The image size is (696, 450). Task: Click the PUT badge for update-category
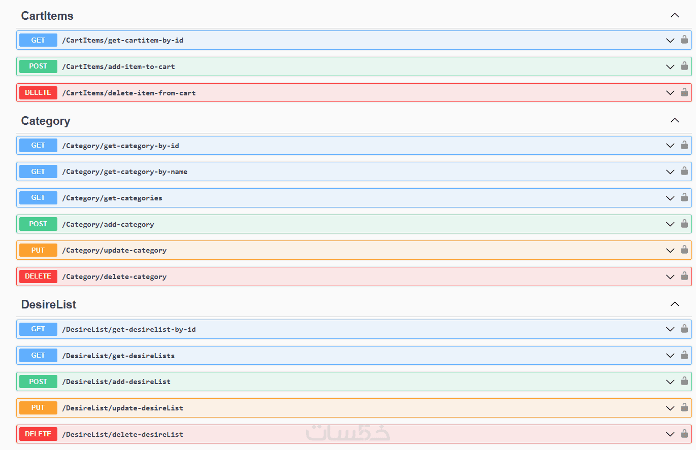[38, 250]
